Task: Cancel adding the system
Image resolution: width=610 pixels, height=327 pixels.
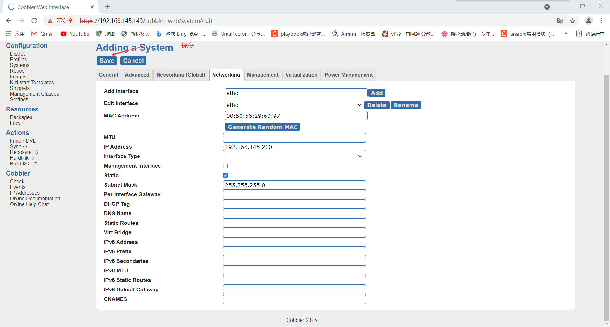Action: point(133,61)
